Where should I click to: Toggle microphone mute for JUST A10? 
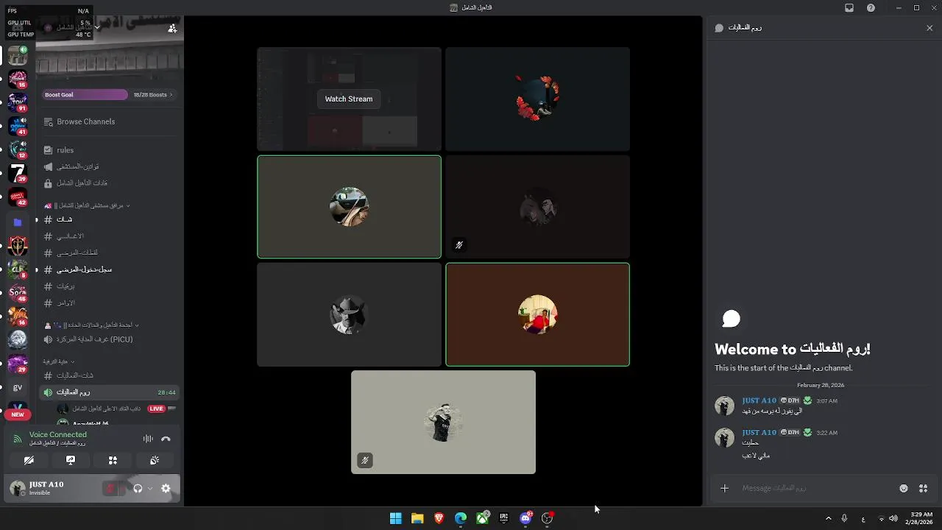[110, 488]
